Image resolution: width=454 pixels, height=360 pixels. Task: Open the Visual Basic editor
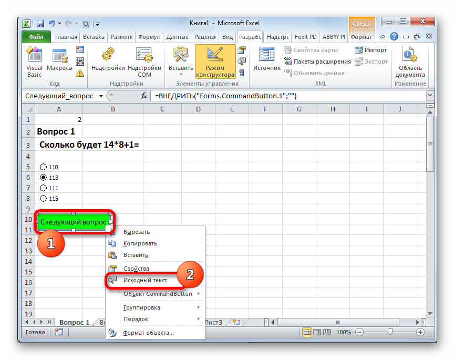(34, 61)
